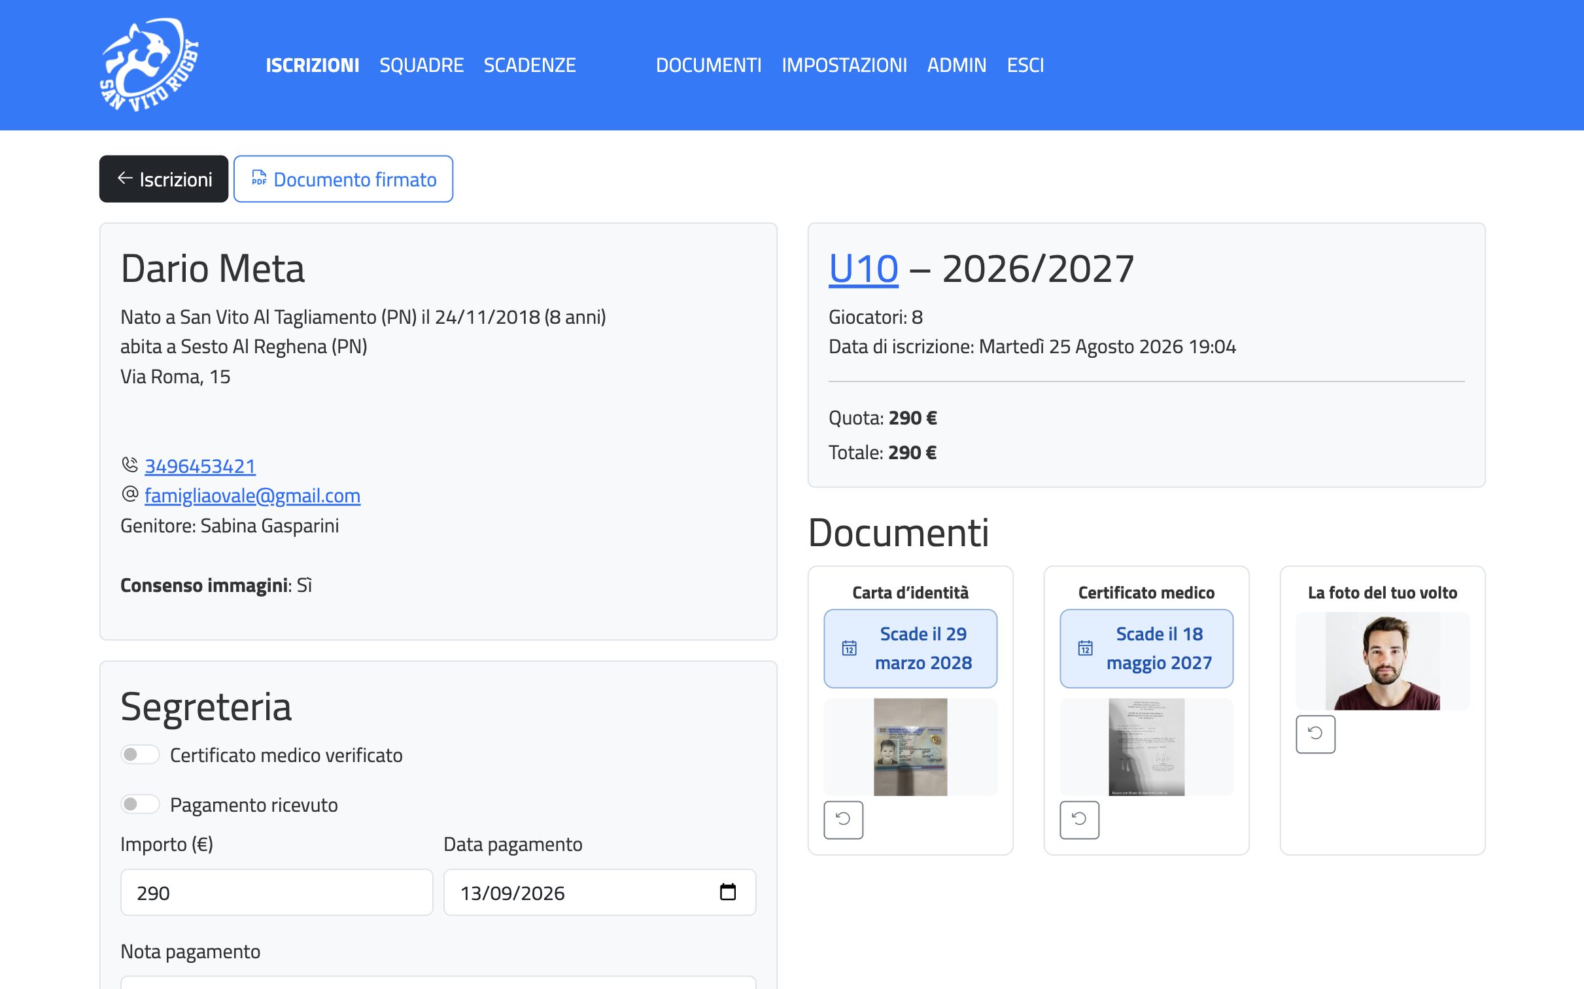Toggle Certificato medico verificato switch

(x=140, y=754)
